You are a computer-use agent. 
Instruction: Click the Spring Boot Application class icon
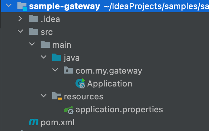80,83
